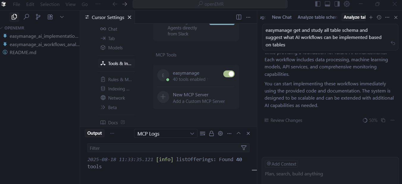
Task: Switch to Analyze table schema tab
Action: pyautogui.click(x=317, y=17)
